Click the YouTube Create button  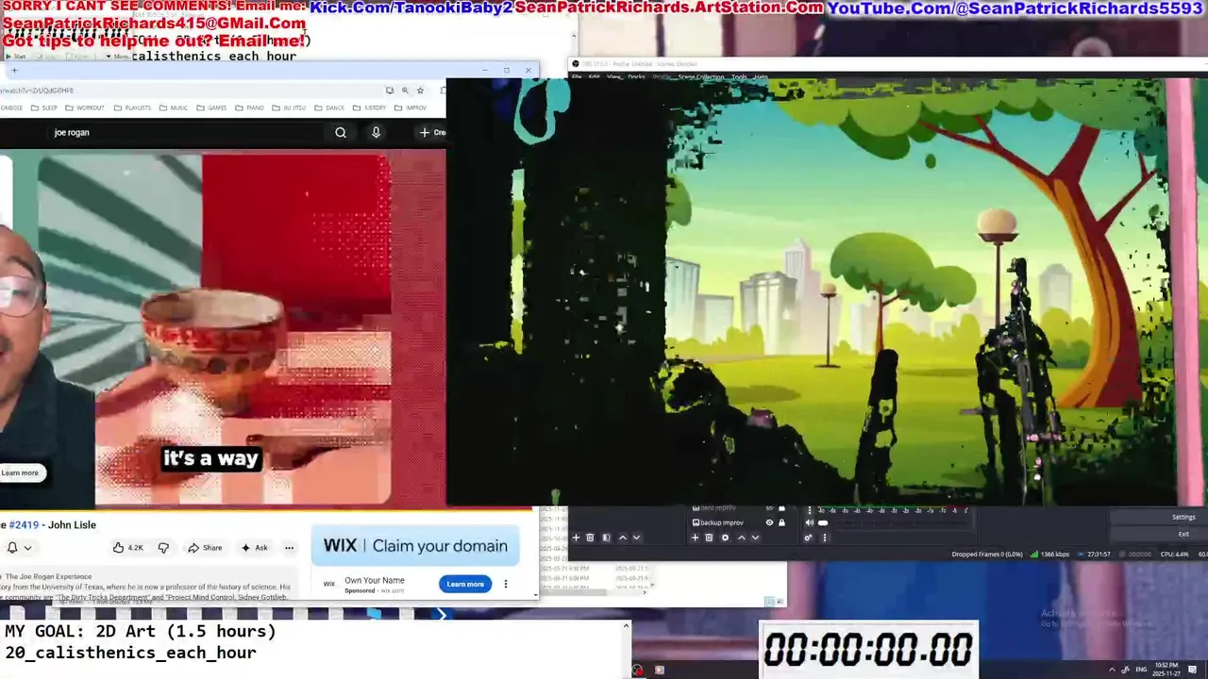432,133
